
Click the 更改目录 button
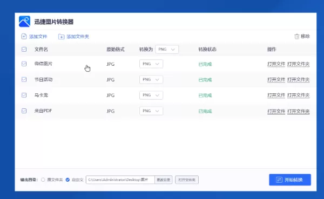164,180
